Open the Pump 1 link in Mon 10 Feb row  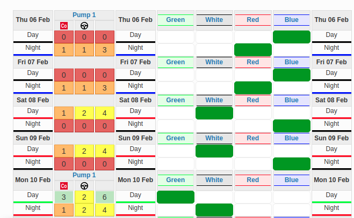(84, 175)
